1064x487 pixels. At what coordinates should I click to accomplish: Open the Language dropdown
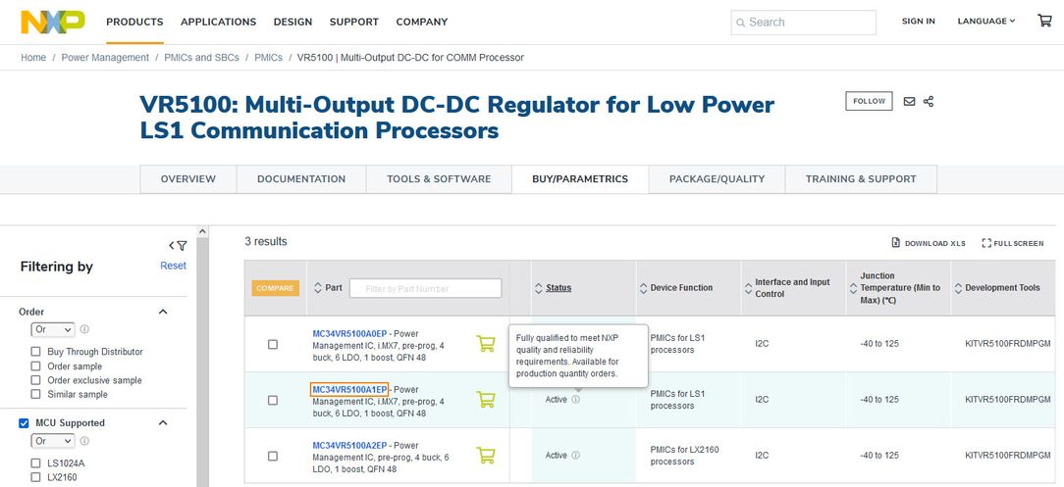tap(985, 21)
